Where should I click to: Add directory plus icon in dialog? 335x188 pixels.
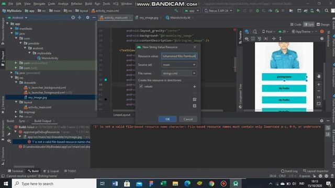[x=194, y=87]
